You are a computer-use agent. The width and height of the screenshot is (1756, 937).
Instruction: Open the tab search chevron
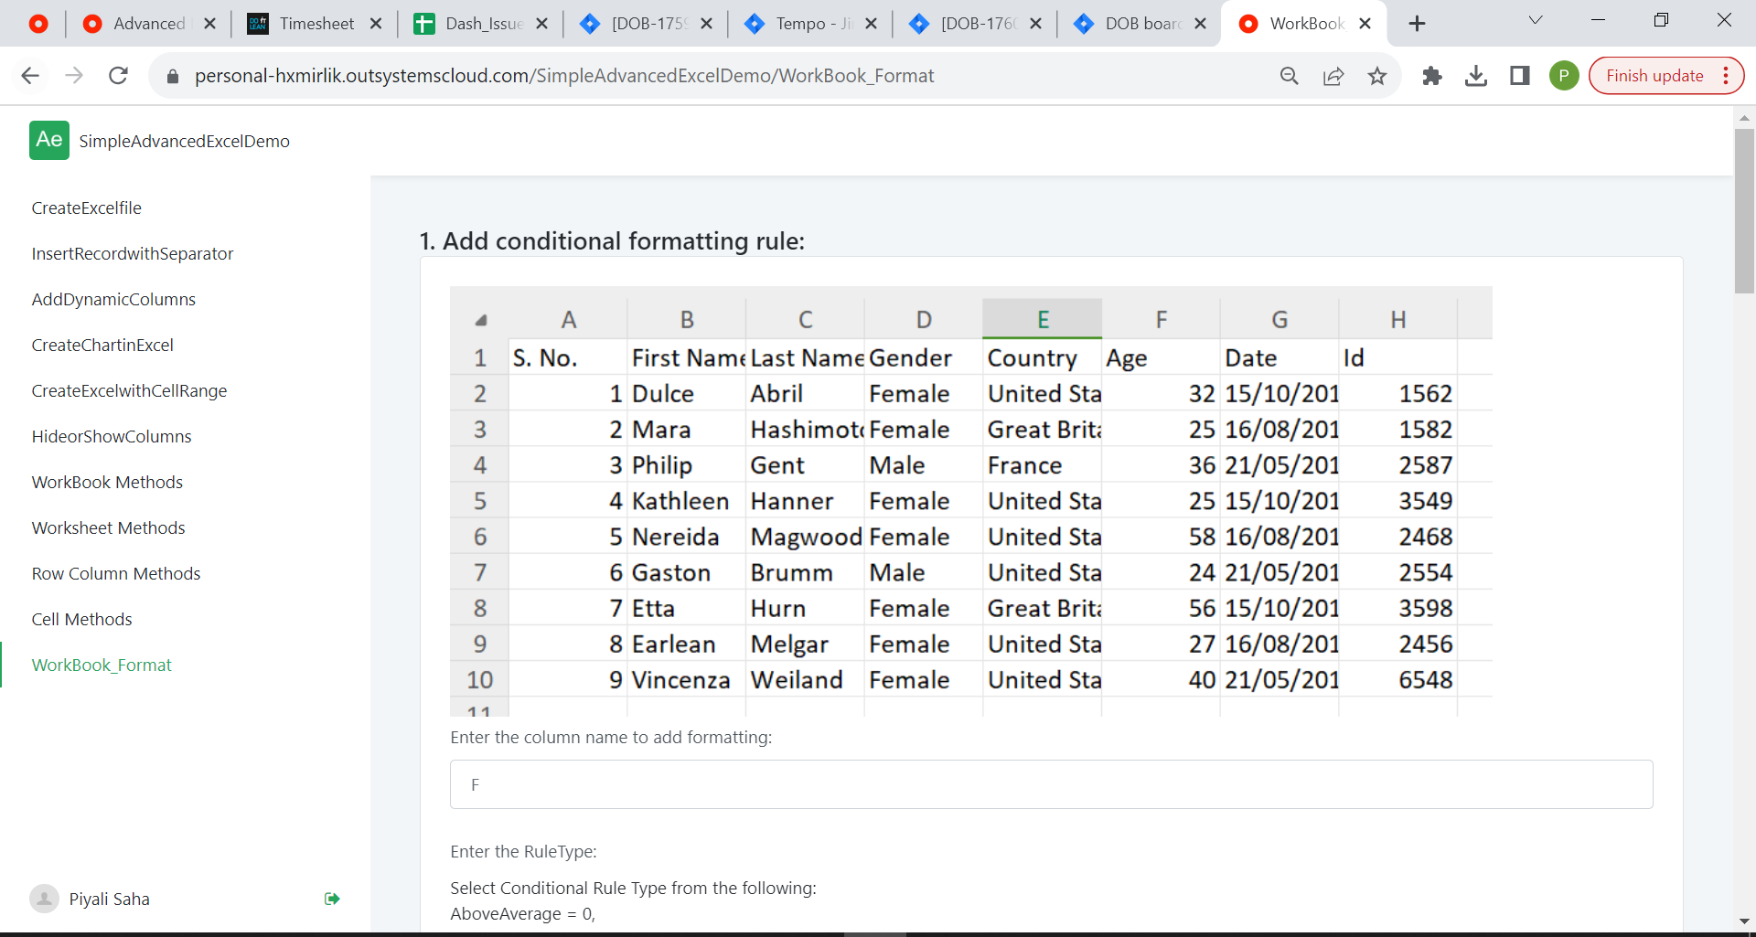pos(1536,19)
